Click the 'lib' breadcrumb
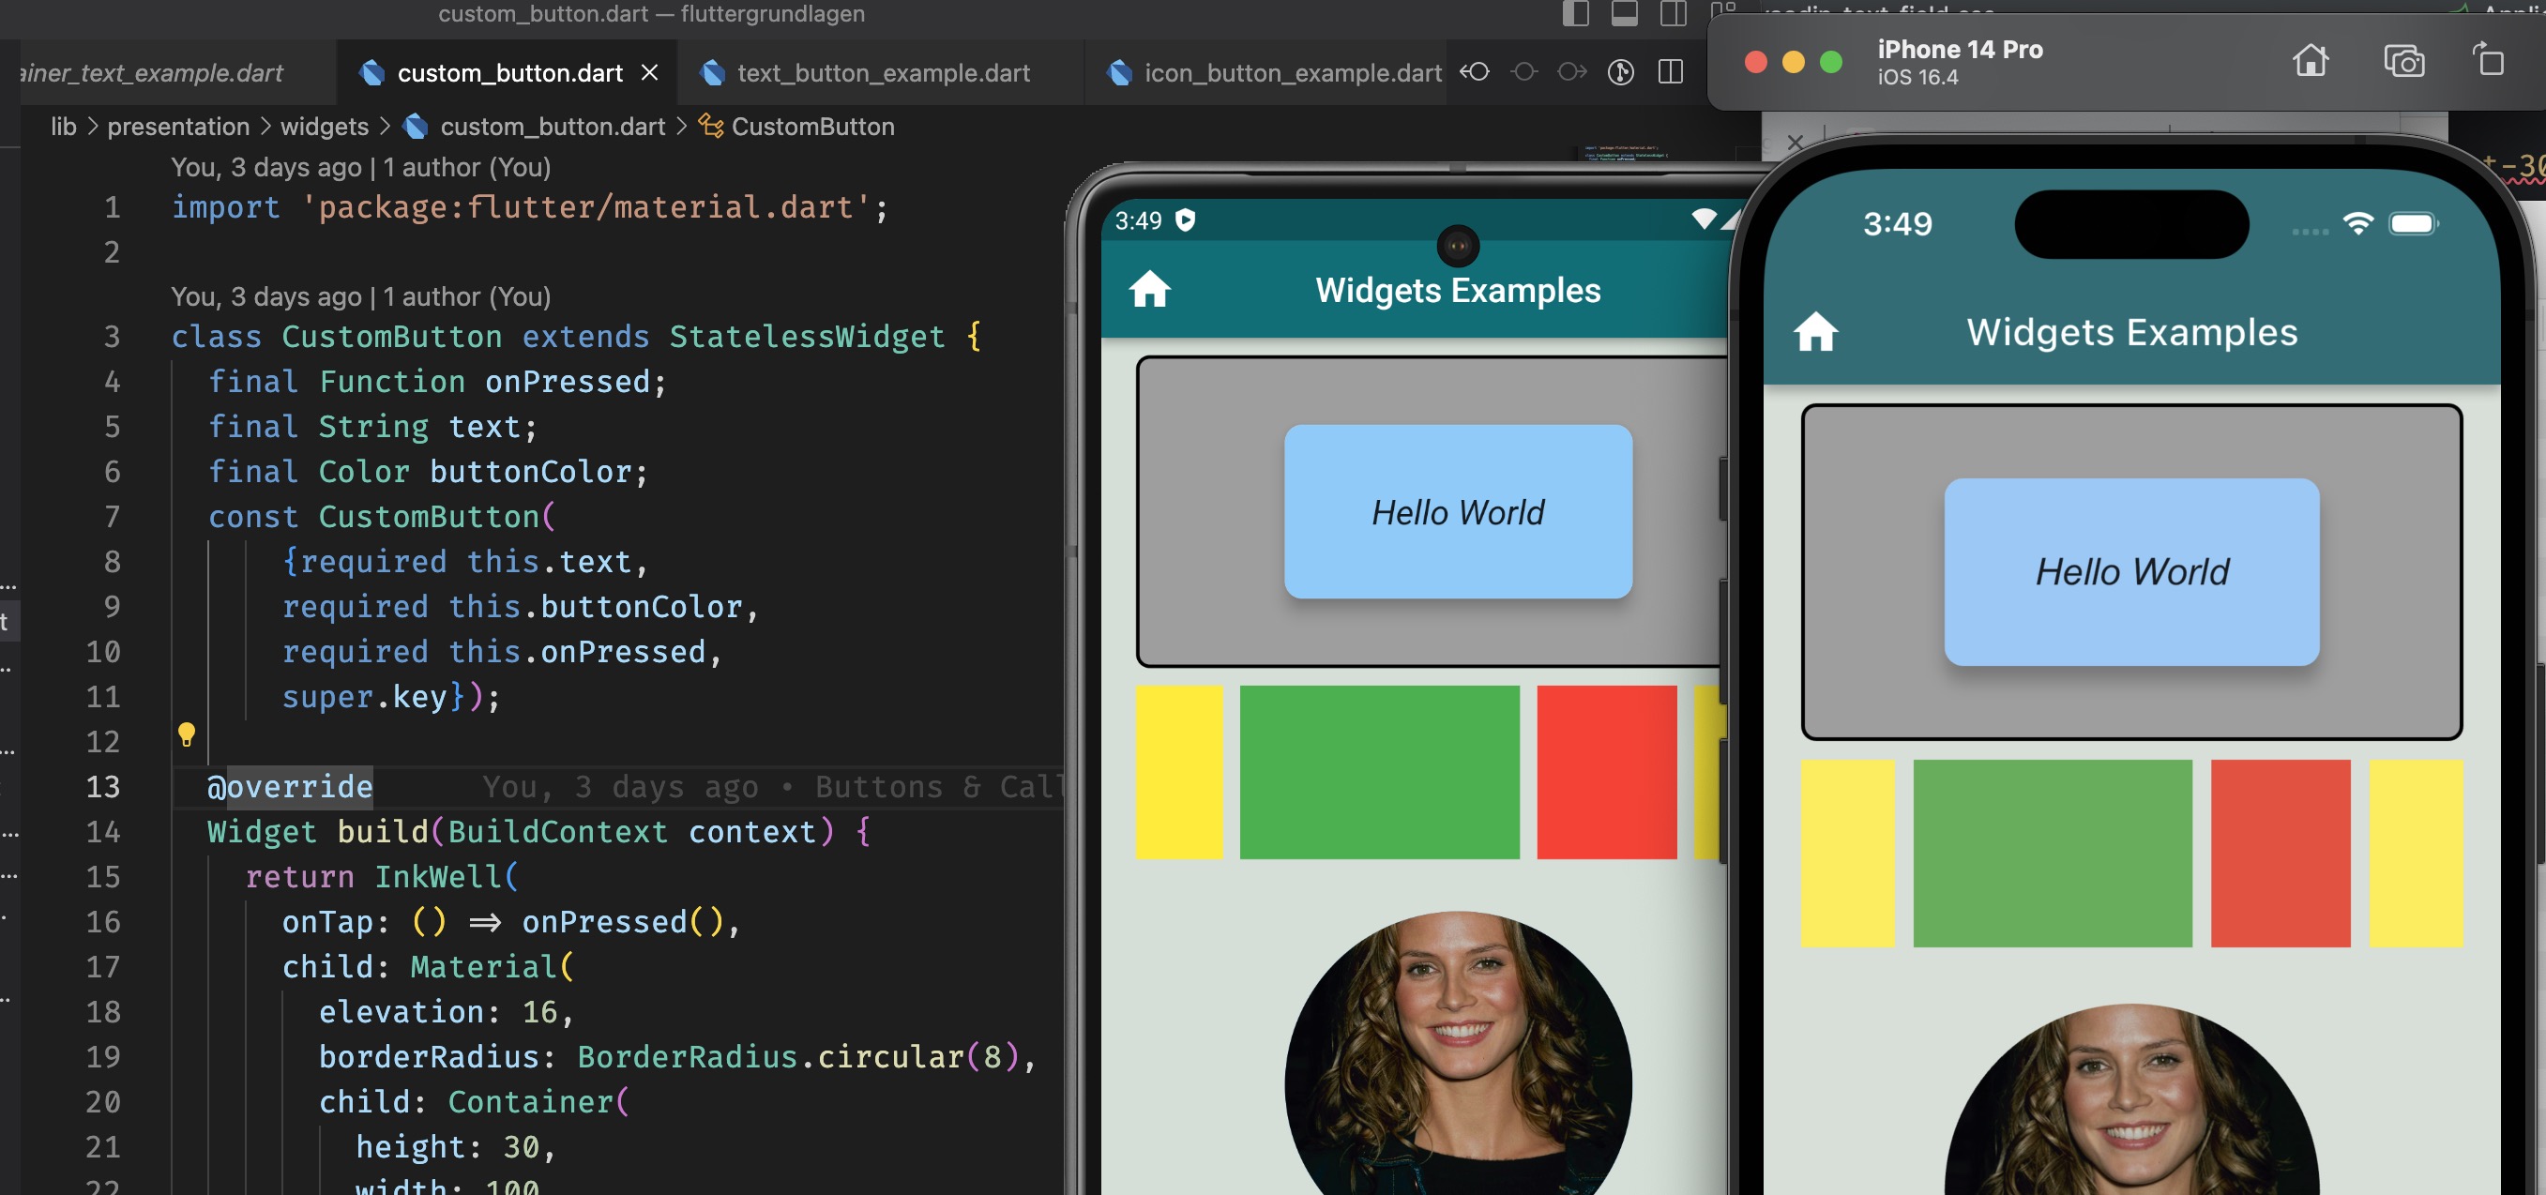Image resolution: width=2546 pixels, height=1195 pixels. click(x=63, y=127)
